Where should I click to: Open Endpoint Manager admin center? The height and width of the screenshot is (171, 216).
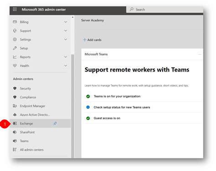41,106
